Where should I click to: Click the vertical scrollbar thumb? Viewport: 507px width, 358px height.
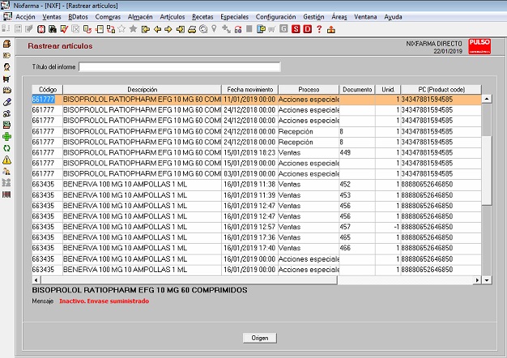[487, 170]
